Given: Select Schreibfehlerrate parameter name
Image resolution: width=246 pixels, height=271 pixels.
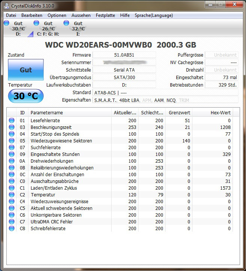Looking at the screenshot, I should [x=48, y=228].
